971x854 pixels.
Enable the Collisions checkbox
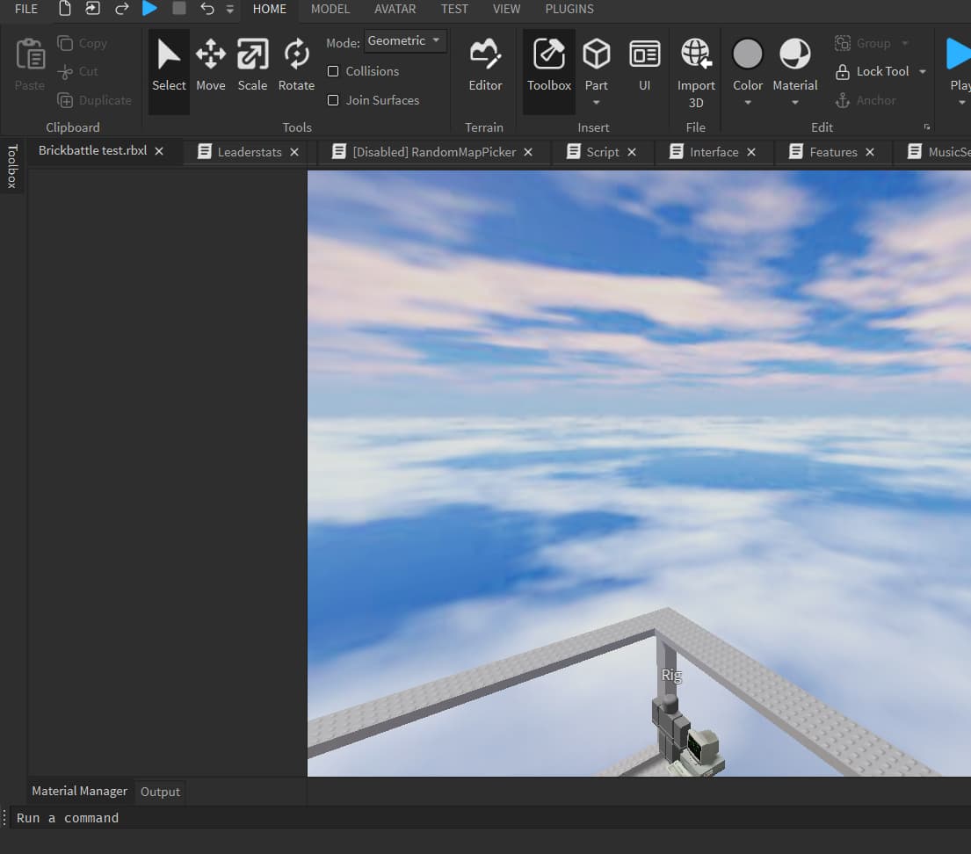(333, 71)
